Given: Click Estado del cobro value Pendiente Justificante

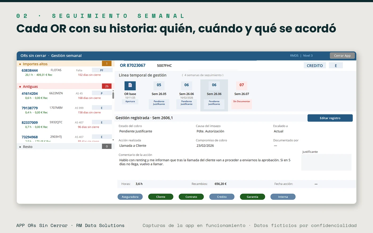Looking at the screenshot, I should [x=136, y=131].
